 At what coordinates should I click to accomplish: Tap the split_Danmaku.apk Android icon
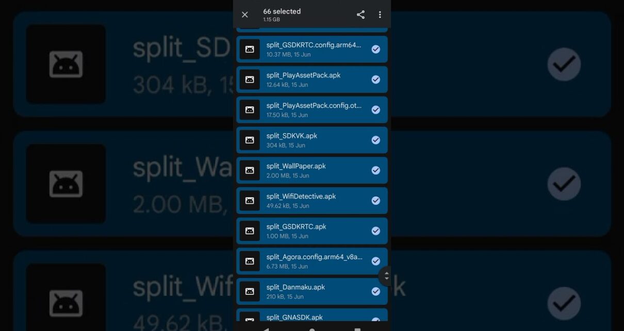click(x=250, y=291)
